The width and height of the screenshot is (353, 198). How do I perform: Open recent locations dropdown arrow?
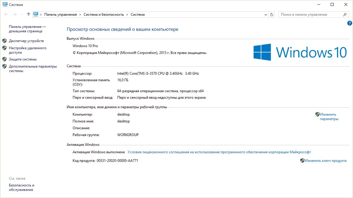click(22, 15)
